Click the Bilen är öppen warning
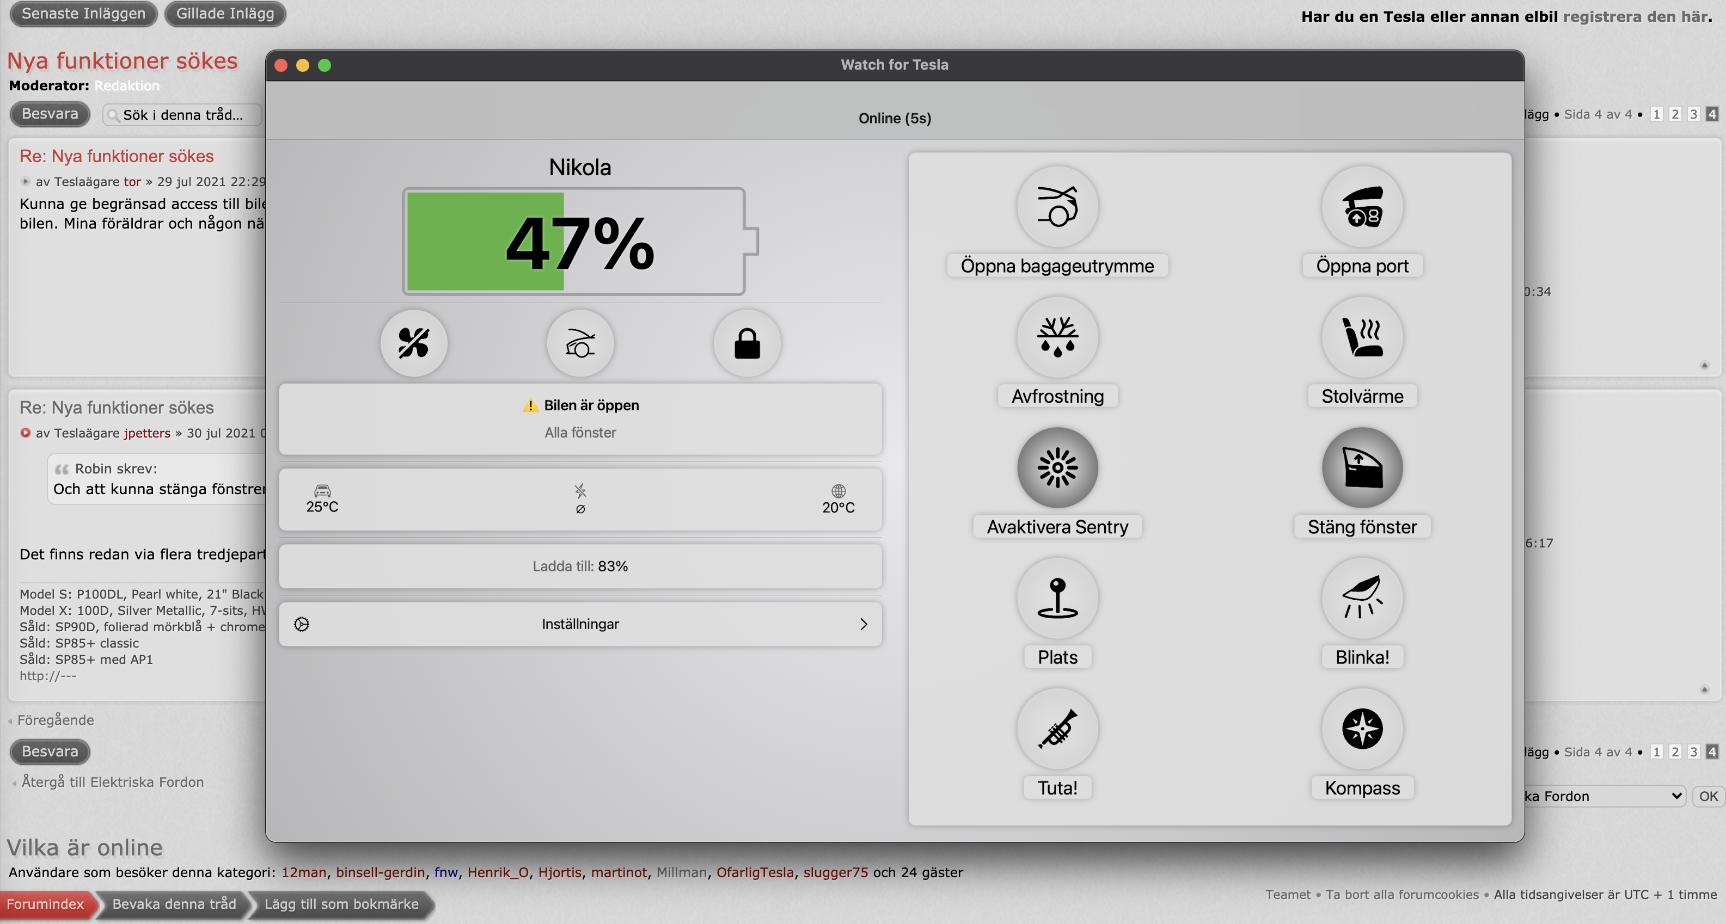Screen dimensions: 1726x924 pos(580,405)
